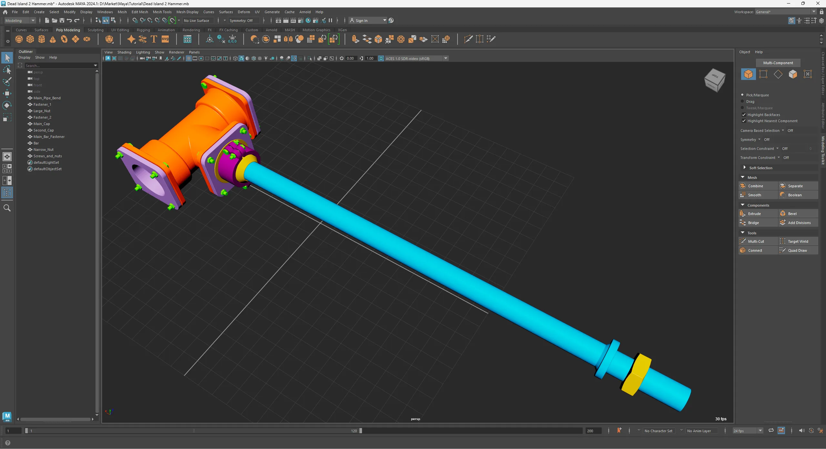This screenshot has width=826, height=449.
Task: Select Vertex selection mode in Modeling Toolkit
Action: (x=763, y=74)
